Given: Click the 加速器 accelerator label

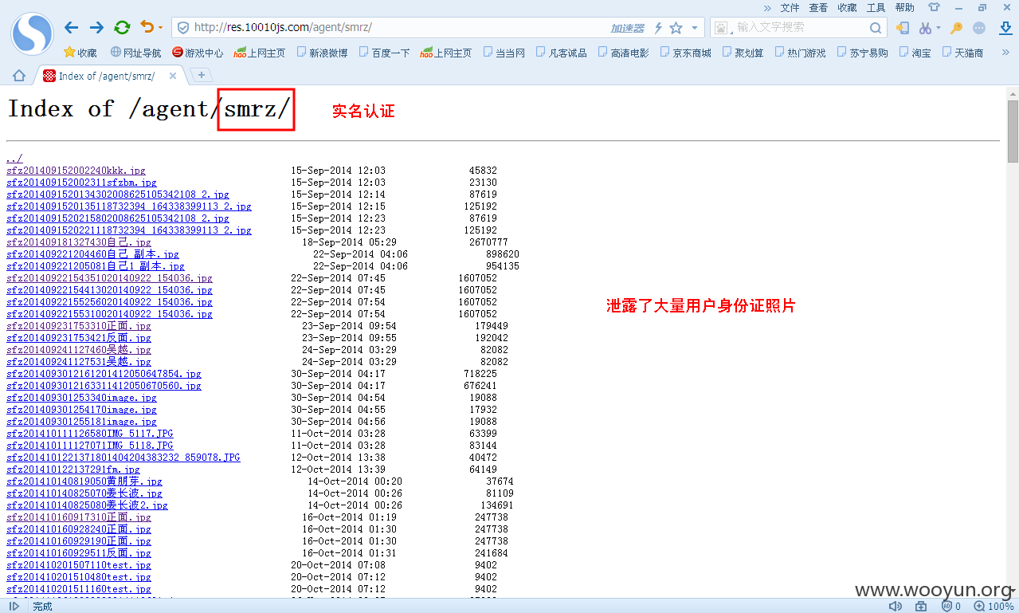Looking at the screenshot, I should [627, 28].
